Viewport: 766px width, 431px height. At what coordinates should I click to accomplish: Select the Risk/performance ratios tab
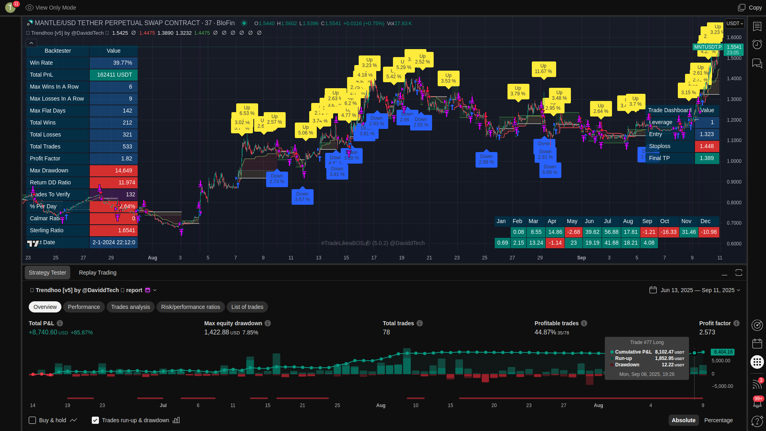click(x=191, y=307)
